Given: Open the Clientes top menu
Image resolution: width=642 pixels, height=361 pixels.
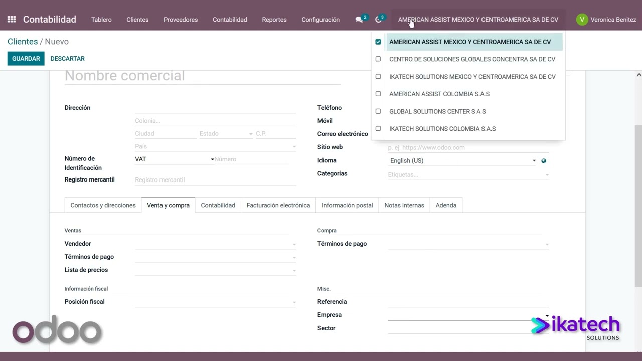Looking at the screenshot, I should coord(137,20).
